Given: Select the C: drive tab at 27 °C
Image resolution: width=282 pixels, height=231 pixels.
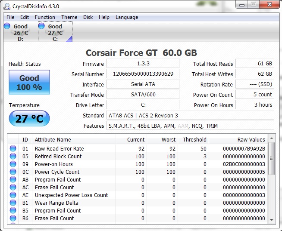Looking at the screenshot, I should point(55,32).
